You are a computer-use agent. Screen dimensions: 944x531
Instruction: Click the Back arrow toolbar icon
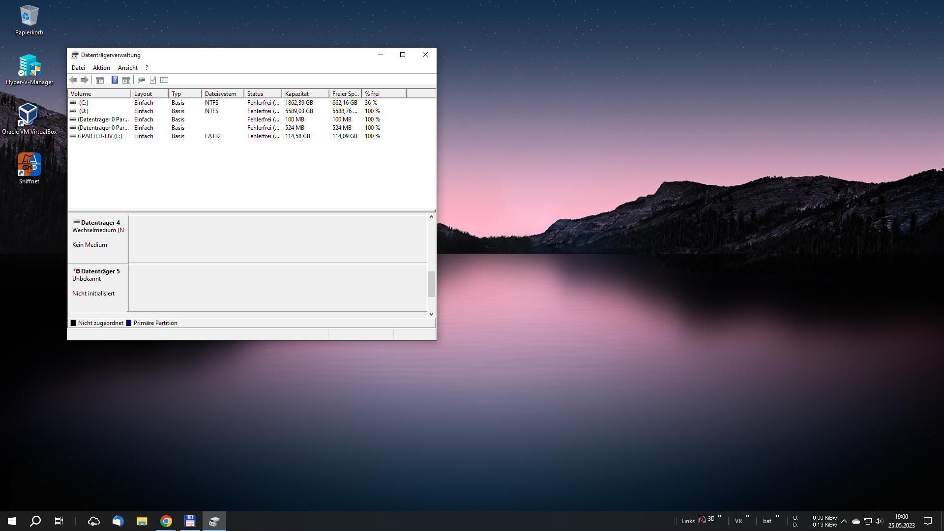(x=73, y=80)
